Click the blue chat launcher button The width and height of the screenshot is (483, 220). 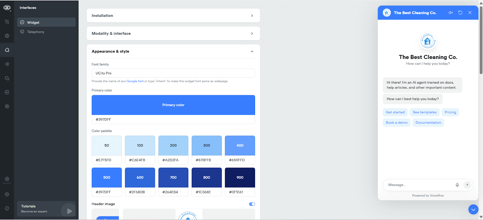point(473,209)
